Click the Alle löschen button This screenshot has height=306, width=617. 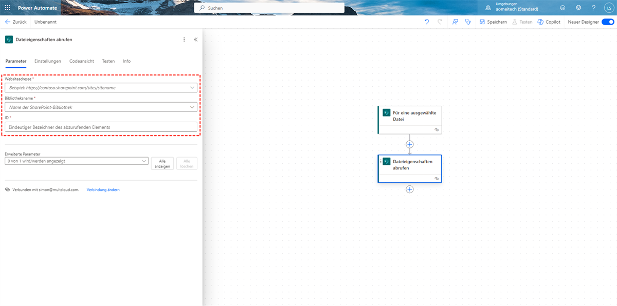click(187, 164)
